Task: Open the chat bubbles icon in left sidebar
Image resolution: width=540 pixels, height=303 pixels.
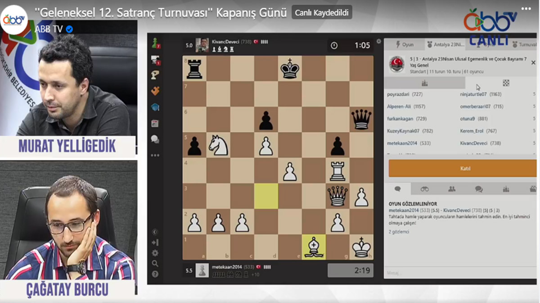Action: pyautogui.click(x=155, y=139)
